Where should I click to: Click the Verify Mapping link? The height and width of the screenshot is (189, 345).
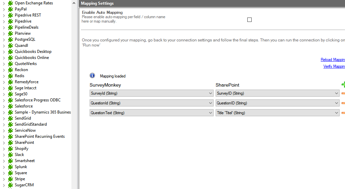coord(334,66)
